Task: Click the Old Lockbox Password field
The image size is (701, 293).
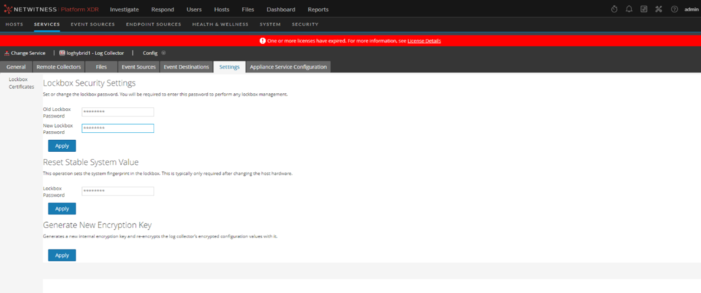Action: [x=117, y=112]
